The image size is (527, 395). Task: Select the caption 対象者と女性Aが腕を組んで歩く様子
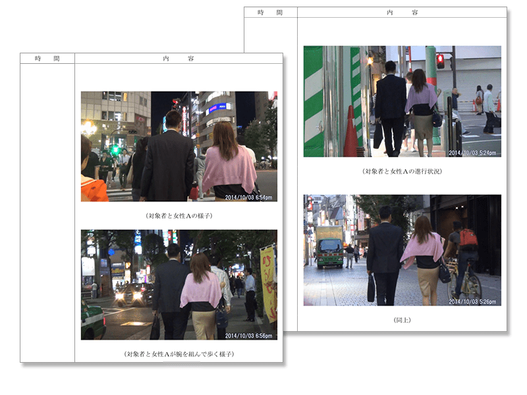point(179,354)
